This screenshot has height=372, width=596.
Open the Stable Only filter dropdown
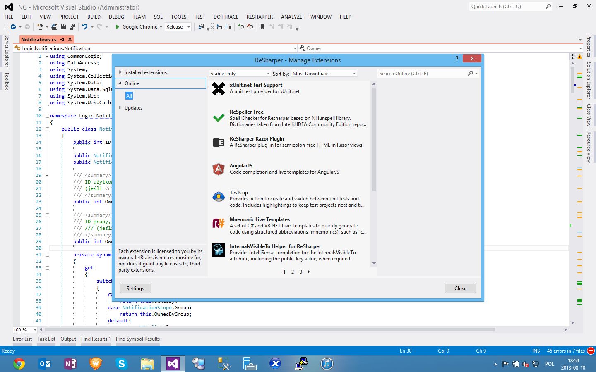(240, 74)
